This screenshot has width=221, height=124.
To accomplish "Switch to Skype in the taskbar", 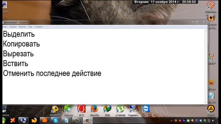I will (x=55, y=121).
